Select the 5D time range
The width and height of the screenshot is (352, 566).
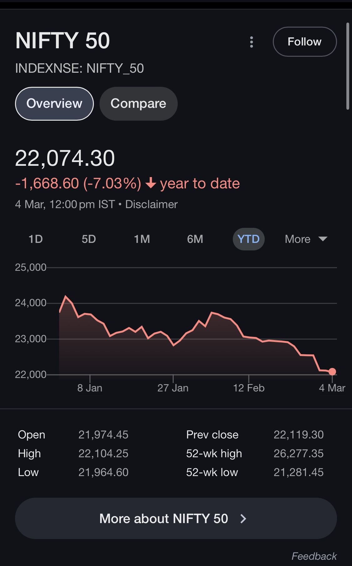click(89, 239)
